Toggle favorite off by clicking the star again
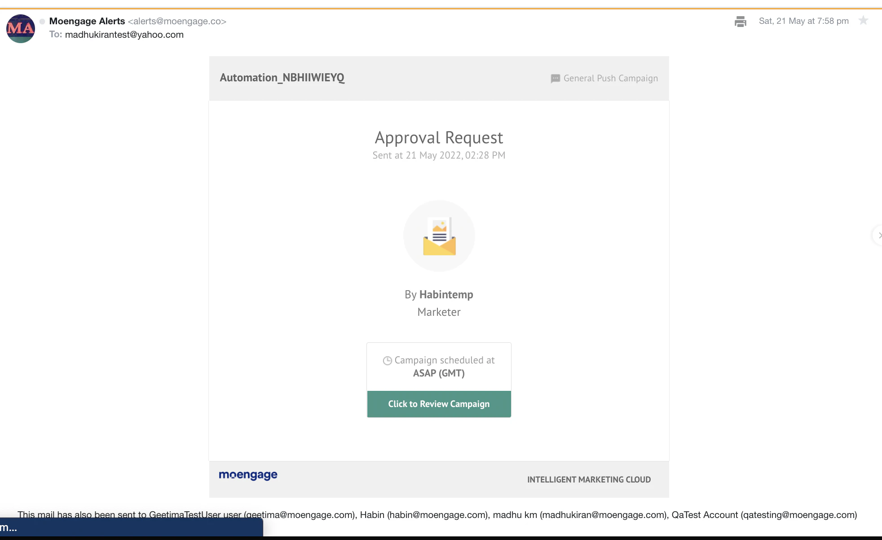 (863, 21)
